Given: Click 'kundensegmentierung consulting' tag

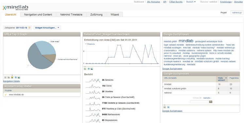Looking at the screenshot, I should [x=179, y=59].
